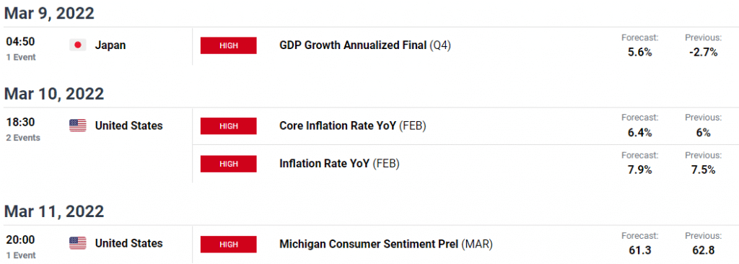Click the Japan flag icon
The image size is (739, 264).
click(78, 45)
